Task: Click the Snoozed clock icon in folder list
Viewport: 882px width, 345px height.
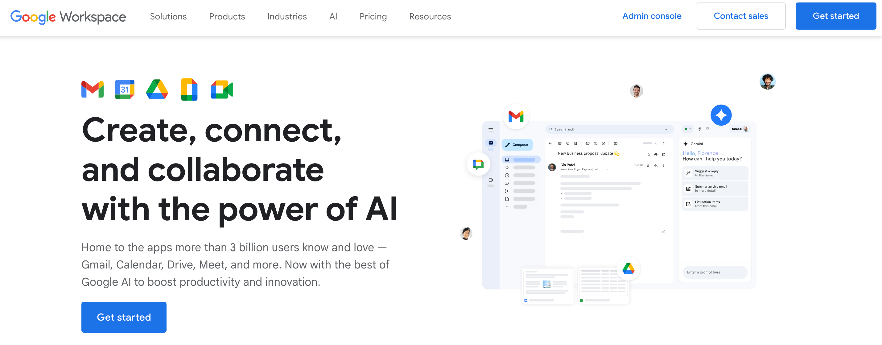Action: coord(507,175)
